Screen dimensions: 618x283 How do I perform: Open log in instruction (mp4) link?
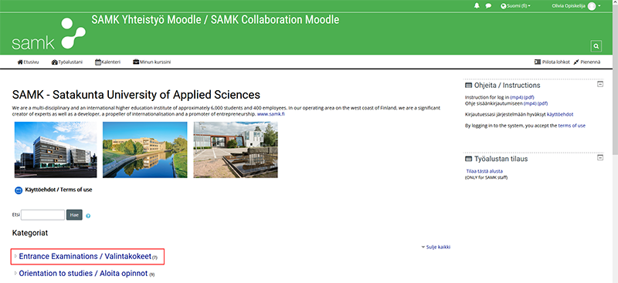click(516, 97)
